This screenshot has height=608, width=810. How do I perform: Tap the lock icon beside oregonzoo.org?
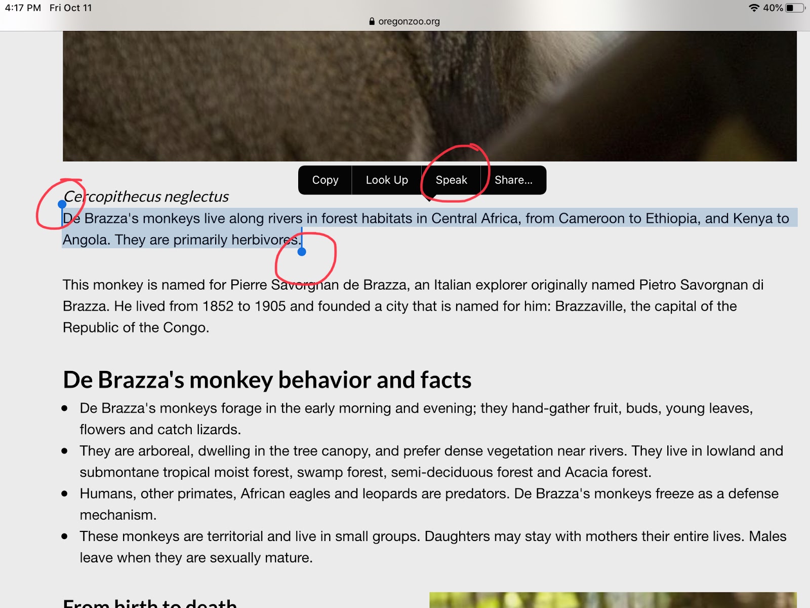coord(372,21)
